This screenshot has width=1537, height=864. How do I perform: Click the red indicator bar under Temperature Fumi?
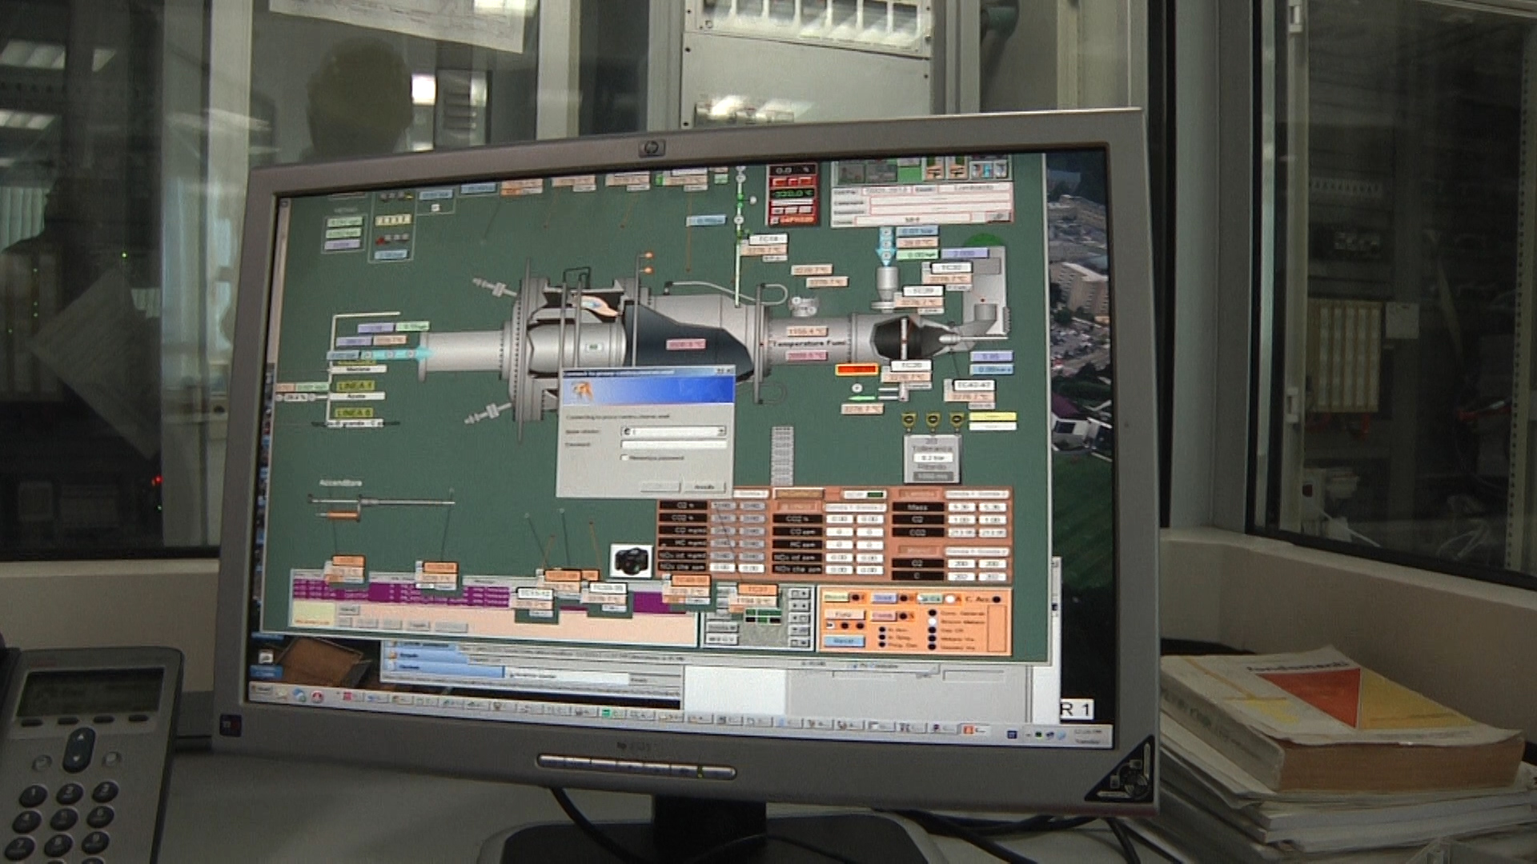(857, 370)
